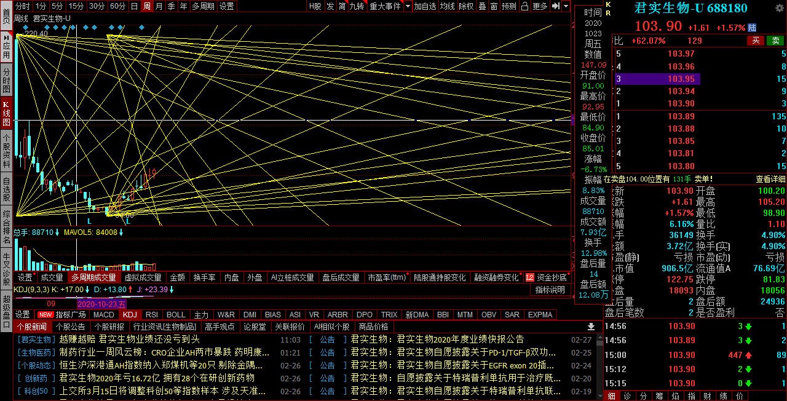Click the green 卖 sell button
Screen dimensions: 787x401
[775, 41]
